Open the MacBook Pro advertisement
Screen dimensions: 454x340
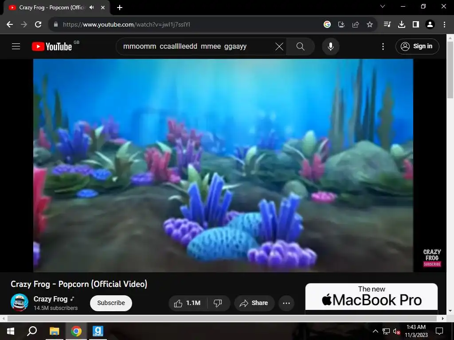pos(372,297)
